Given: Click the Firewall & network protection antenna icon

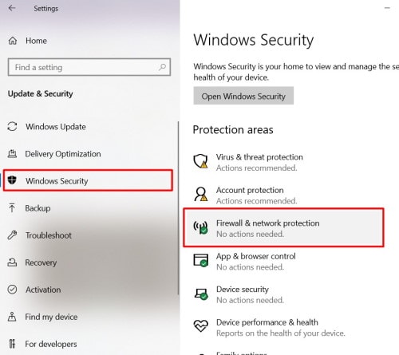Looking at the screenshot, I should click(x=200, y=227).
